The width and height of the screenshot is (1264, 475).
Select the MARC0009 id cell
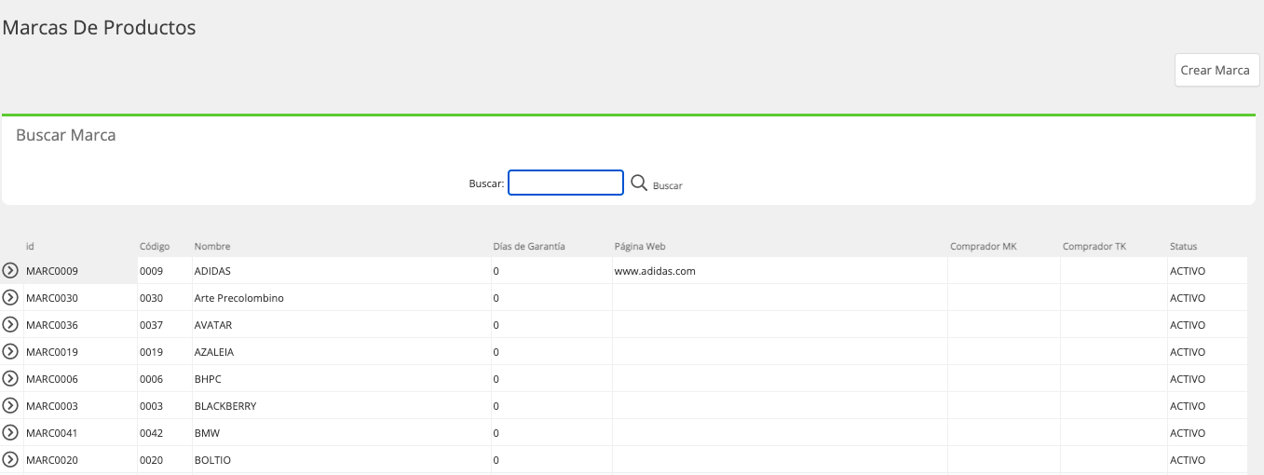pyautogui.click(x=80, y=271)
